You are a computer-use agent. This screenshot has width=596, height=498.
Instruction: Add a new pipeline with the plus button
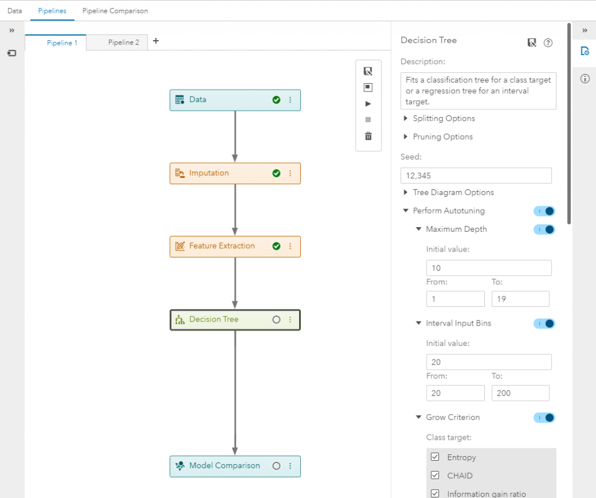[155, 41]
